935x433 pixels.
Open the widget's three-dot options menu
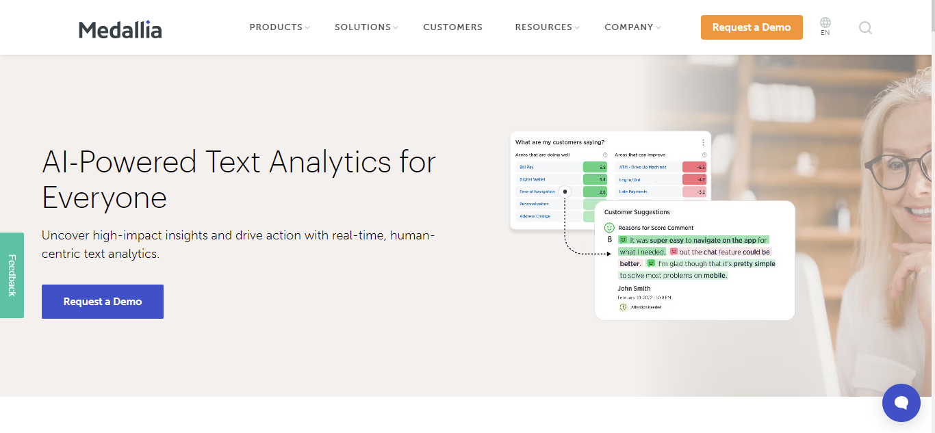pyautogui.click(x=704, y=142)
